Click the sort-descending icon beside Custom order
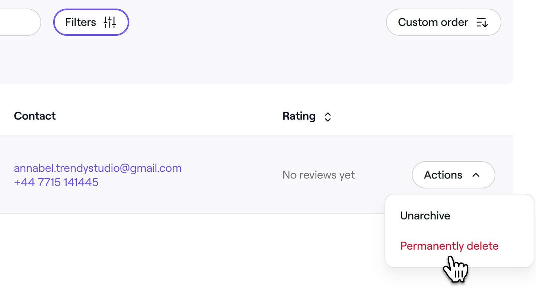 tap(482, 22)
